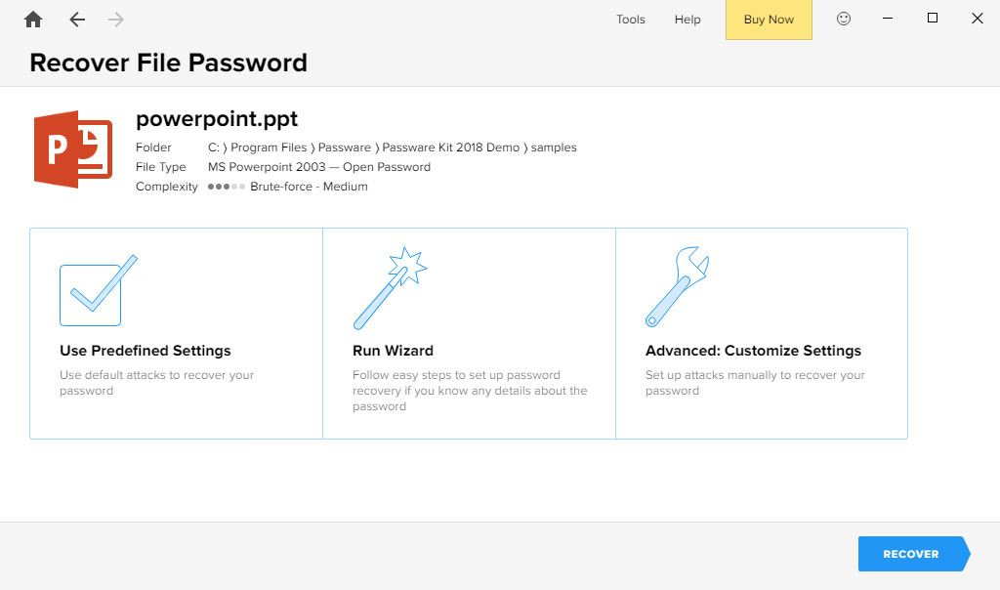Open the Help menu

point(687,20)
